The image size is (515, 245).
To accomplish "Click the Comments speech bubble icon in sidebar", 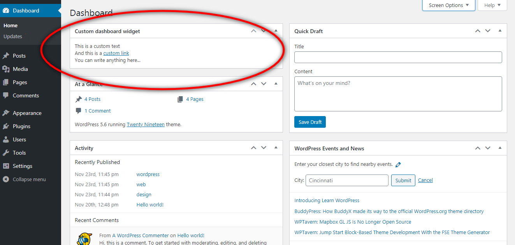I will coord(6,95).
